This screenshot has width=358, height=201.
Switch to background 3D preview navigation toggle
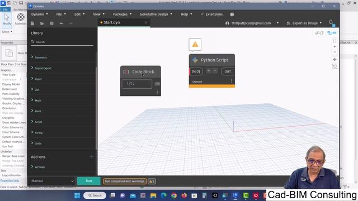(x=319, y=33)
